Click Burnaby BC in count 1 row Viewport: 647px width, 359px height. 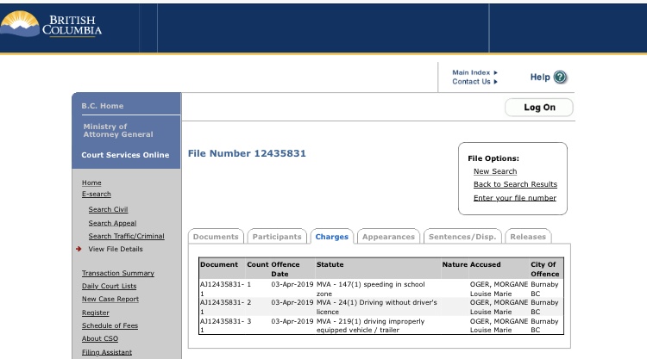[544, 288]
